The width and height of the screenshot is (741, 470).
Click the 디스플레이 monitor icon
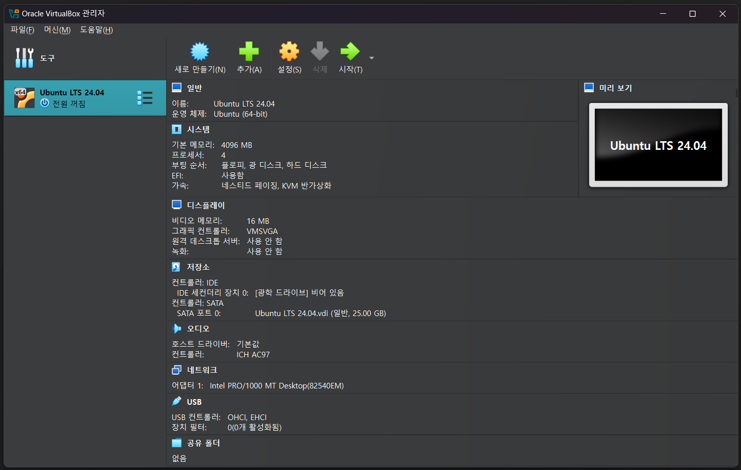(177, 205)
